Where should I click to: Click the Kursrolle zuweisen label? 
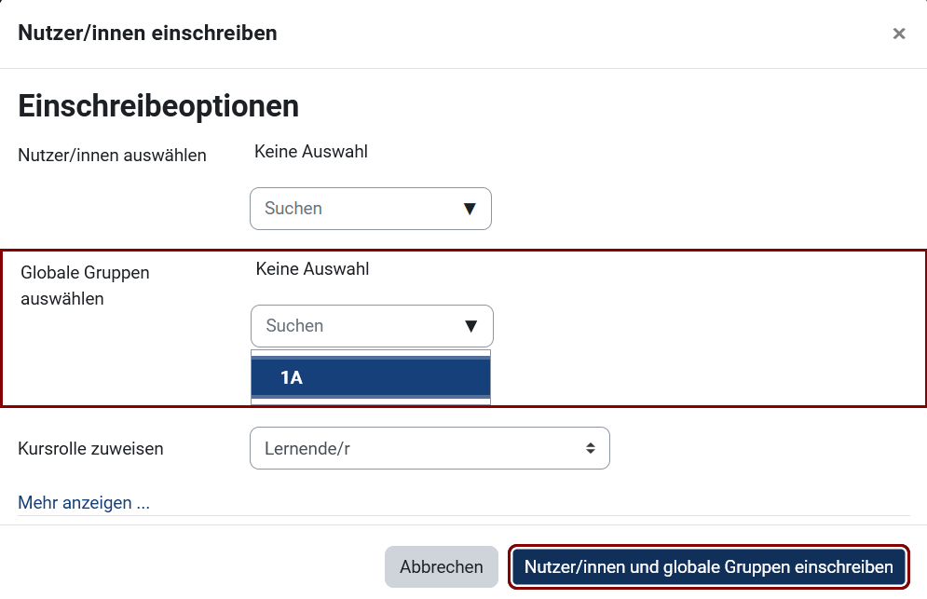point(89,448)
